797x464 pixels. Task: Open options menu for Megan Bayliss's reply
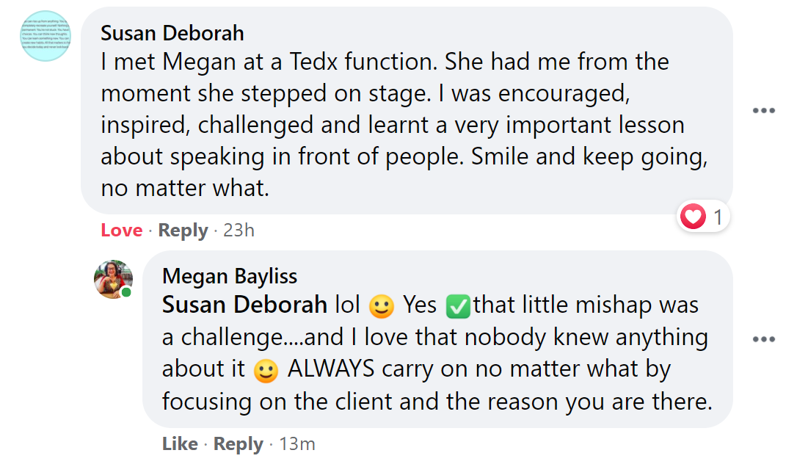763,339
